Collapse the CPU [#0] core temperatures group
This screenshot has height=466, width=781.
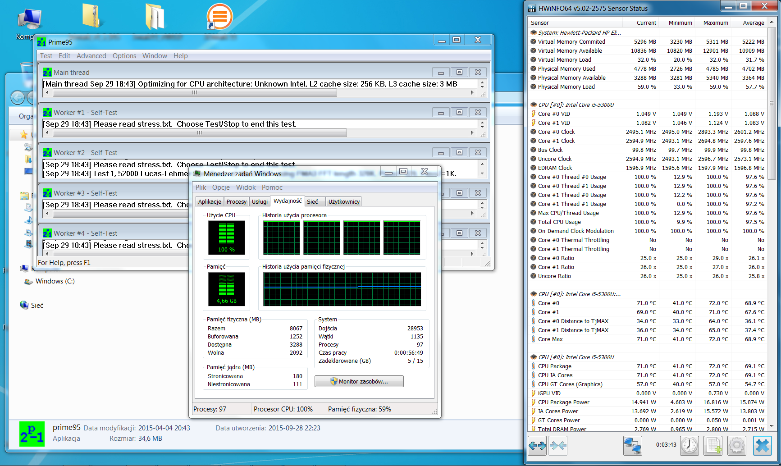(534, 294)
